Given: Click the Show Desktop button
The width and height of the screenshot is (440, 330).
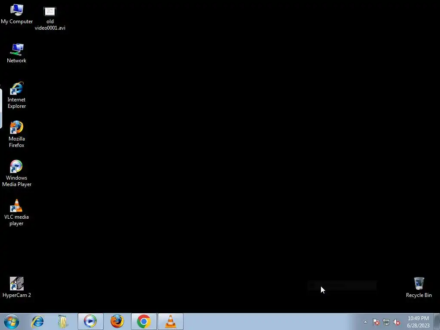Looking at the screenshot, I should click(x=437, y=321).
